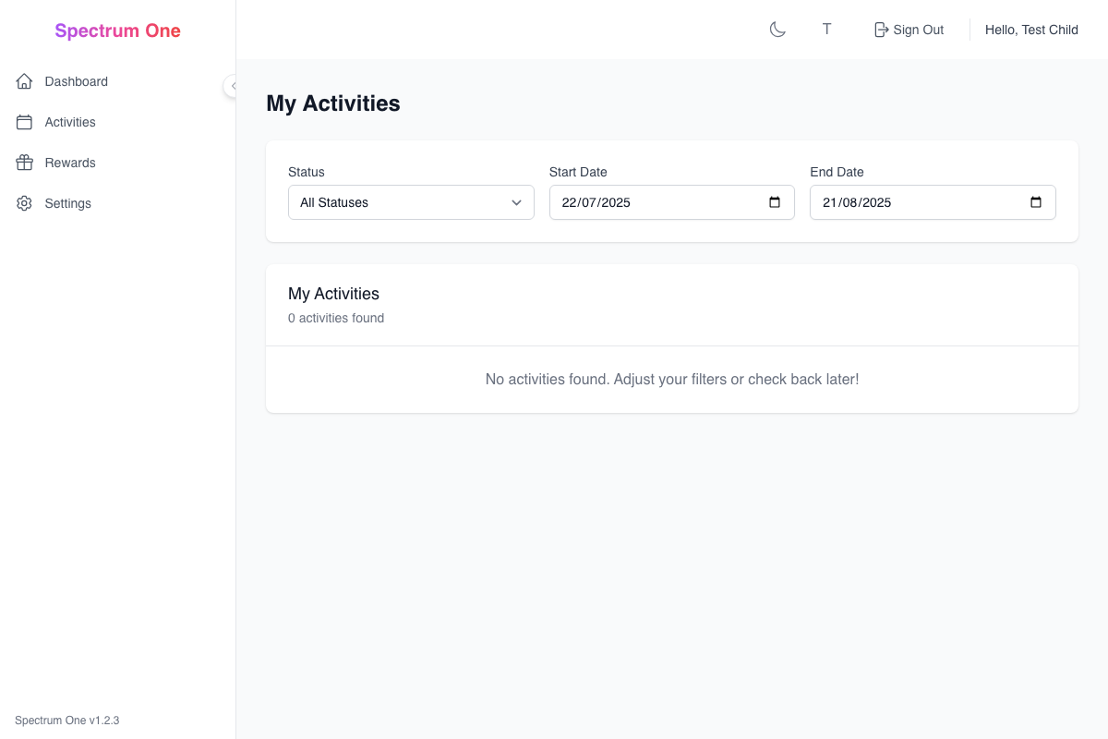Open Settings with the gear icon
The height and width of the screenshot is (739, 1108).
[x=24, y=203]
